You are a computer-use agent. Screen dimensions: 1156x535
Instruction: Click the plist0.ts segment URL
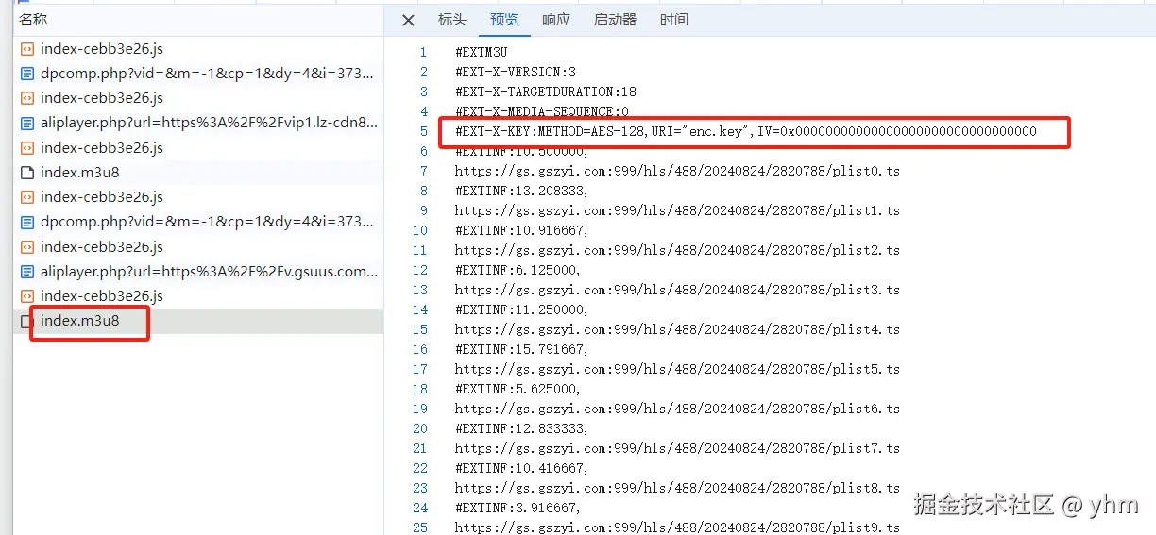pyautogui.click(x=677, y=171)
